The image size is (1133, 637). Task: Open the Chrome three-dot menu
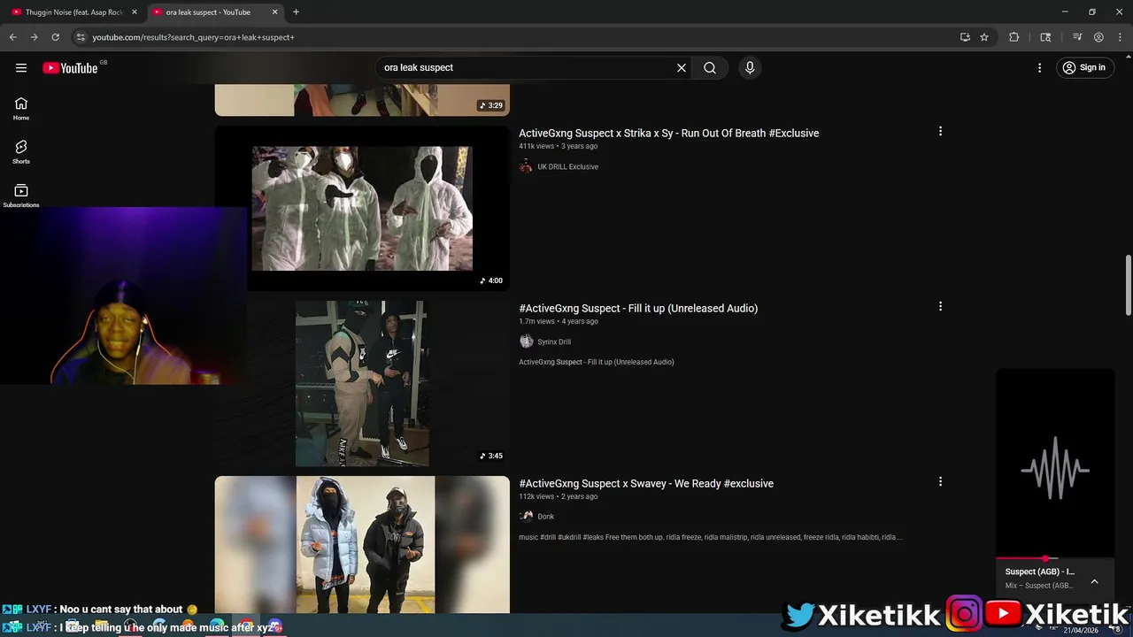click(1119, 37)
